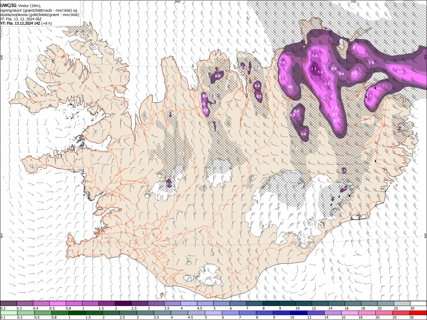Image resolution: width=427 pixels, height=320 pixels.
Task: Select the light lavender swatch between 4 and 4.5, upper row
Action: (188, 304)
